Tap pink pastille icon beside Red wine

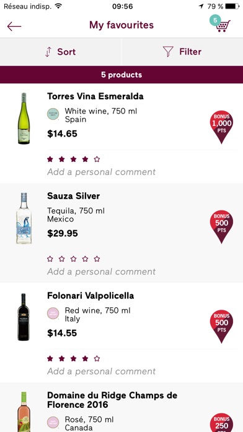tap(53, 313)
